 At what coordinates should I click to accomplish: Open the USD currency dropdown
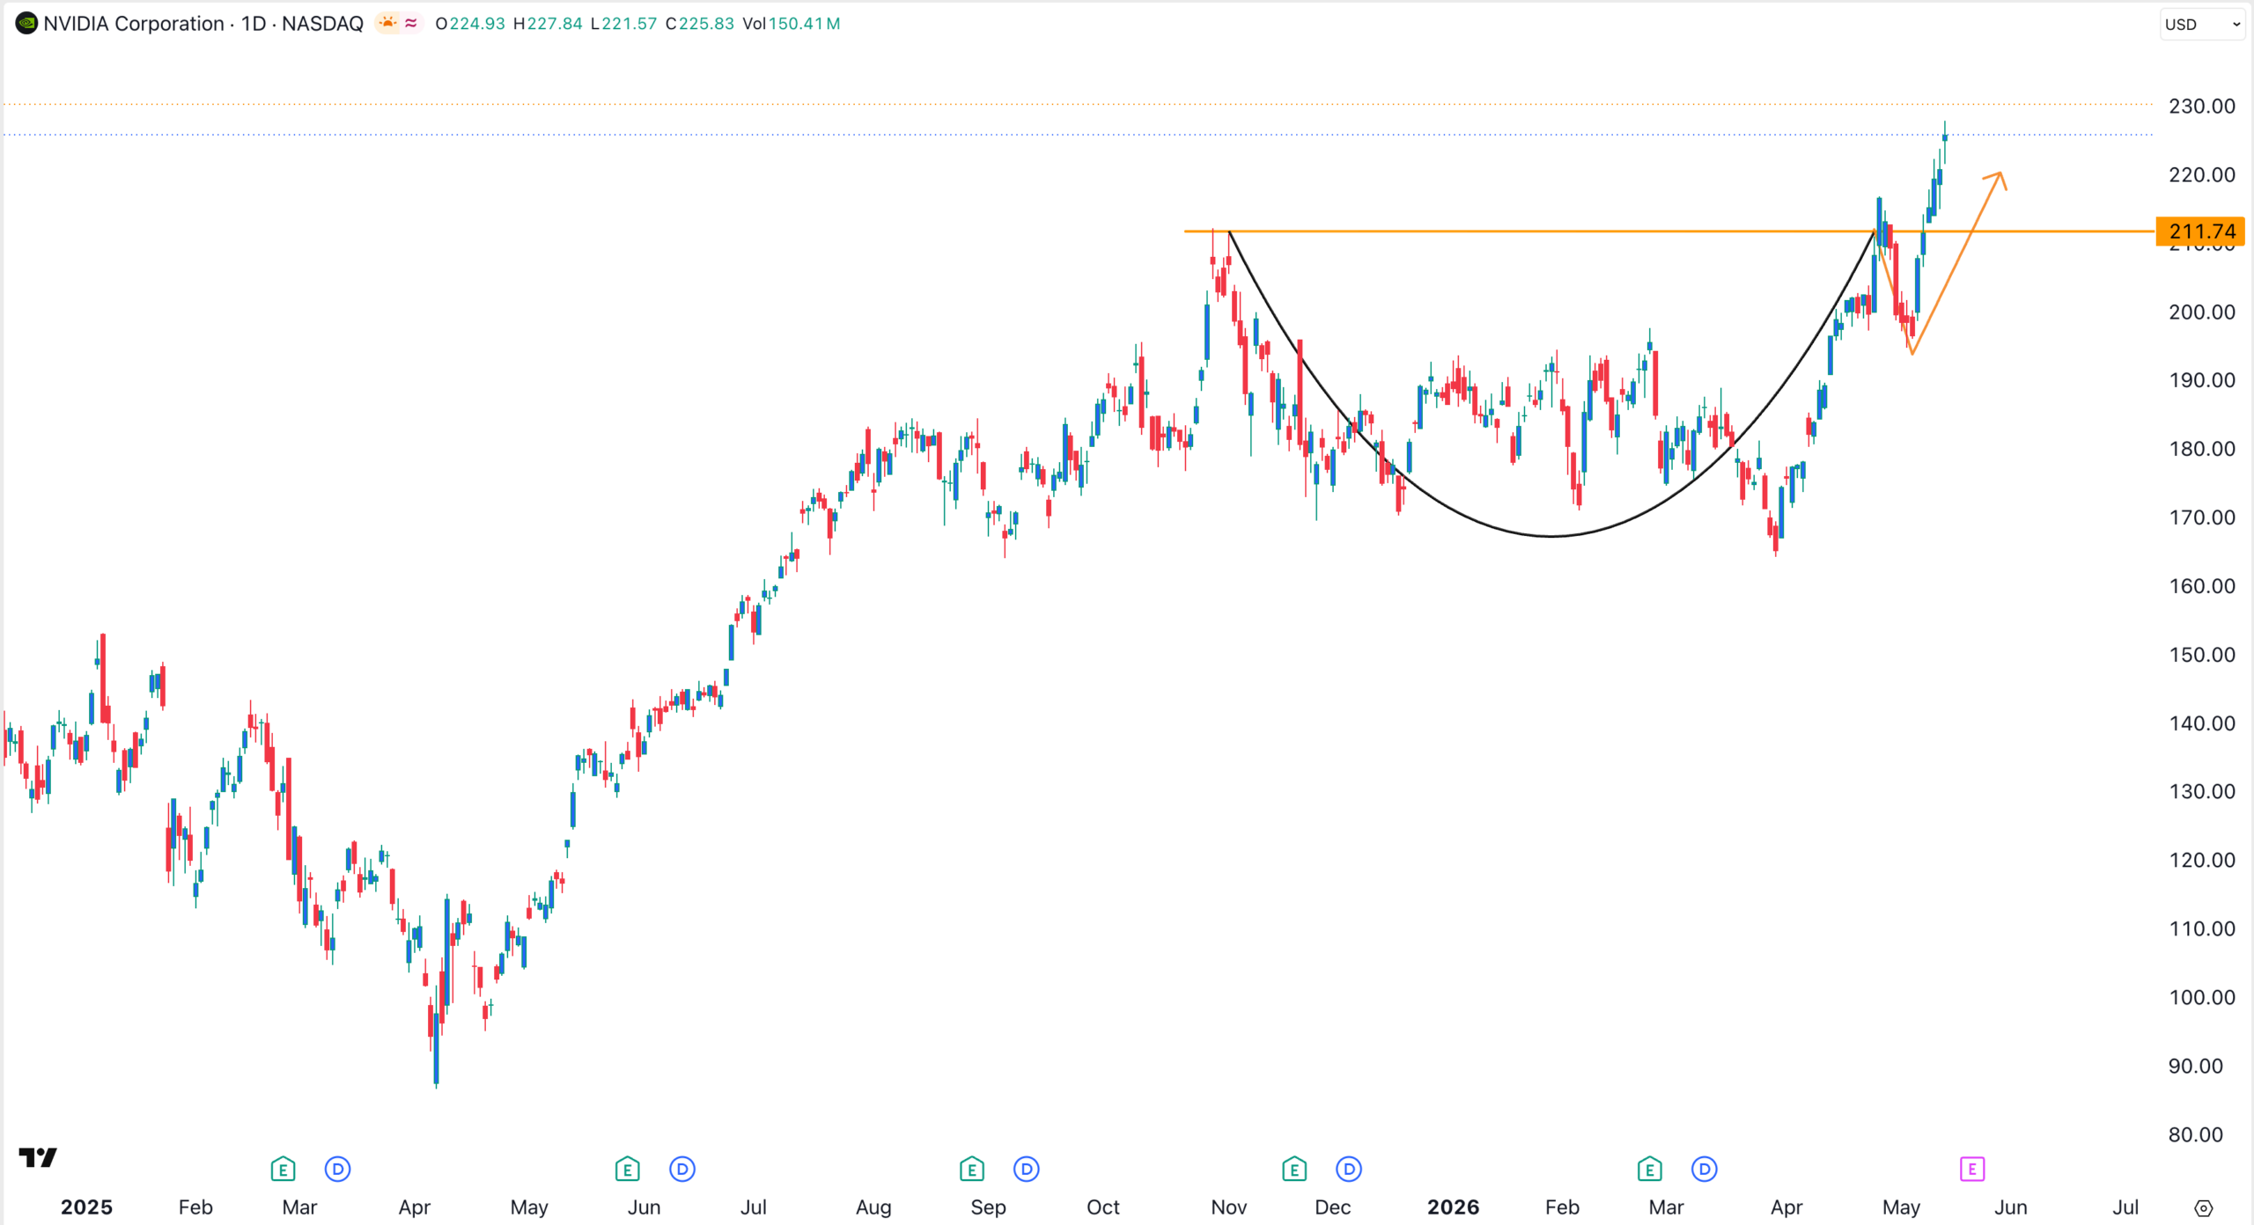[x=2202, y=25]
